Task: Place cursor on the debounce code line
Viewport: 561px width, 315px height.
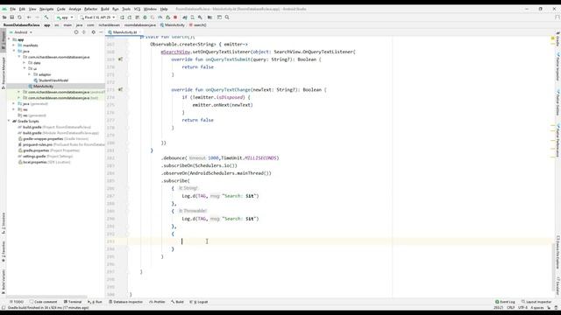Action: click(x=220, y=157)
